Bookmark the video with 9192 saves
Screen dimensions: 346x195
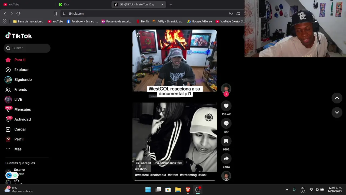coord(226,141)
